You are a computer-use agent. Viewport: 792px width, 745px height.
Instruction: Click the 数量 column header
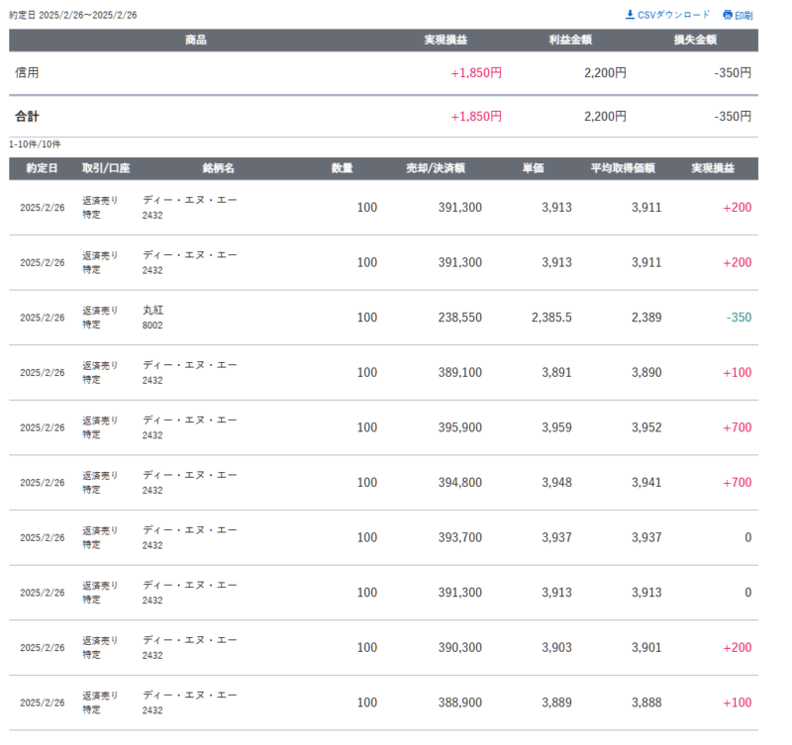[x=342, y=168]
